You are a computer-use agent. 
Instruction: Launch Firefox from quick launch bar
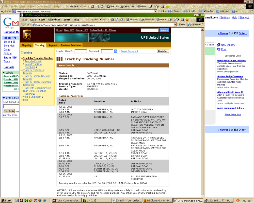pyautogui.click(x=40, y=200)
